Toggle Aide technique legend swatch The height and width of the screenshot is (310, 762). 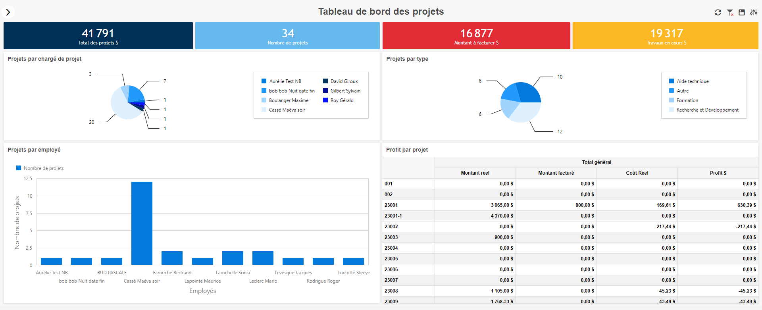click(x=672, y=81)
